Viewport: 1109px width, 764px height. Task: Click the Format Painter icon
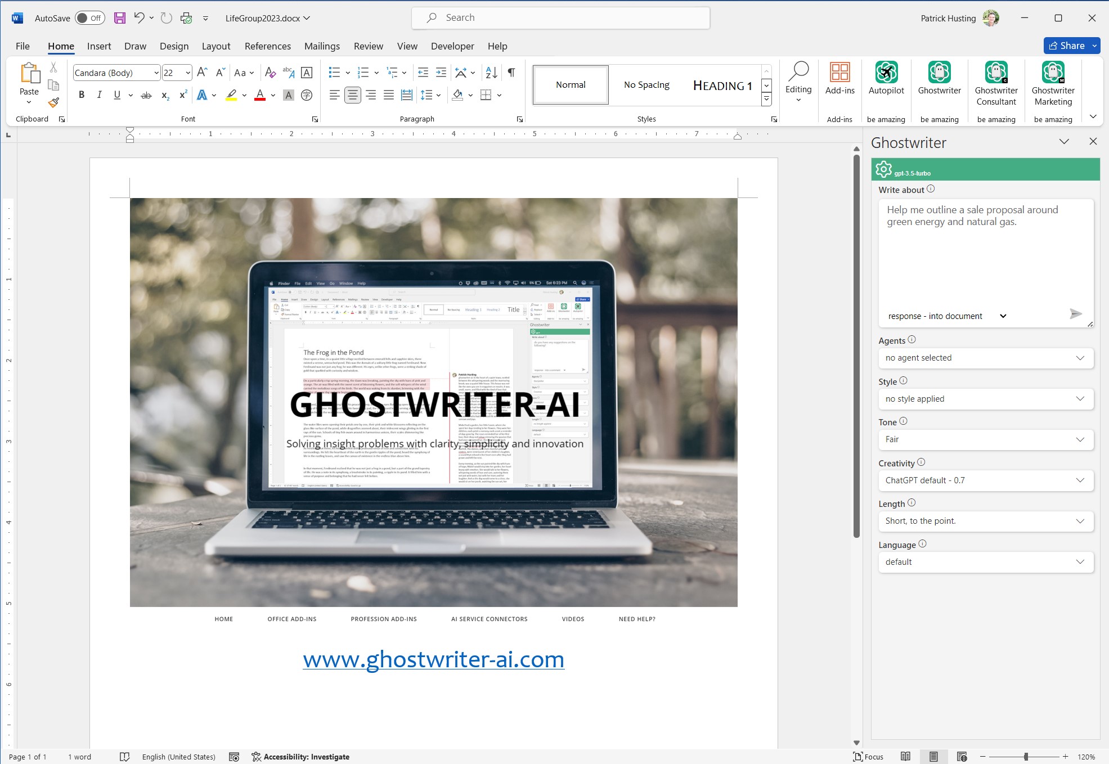click(x=53, y=102)
